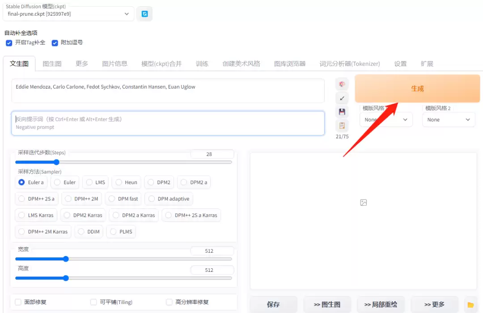
Task: Refresh the Stable Diffusion checkpoint list
Action: click(x=144, y=14)
